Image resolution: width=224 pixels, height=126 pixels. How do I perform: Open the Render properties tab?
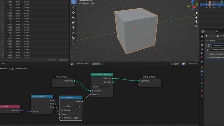click(202, 41)
